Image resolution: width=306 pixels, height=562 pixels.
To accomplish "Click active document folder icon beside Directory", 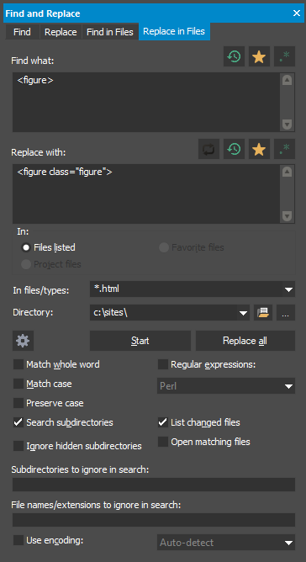I will coord(263,312).
